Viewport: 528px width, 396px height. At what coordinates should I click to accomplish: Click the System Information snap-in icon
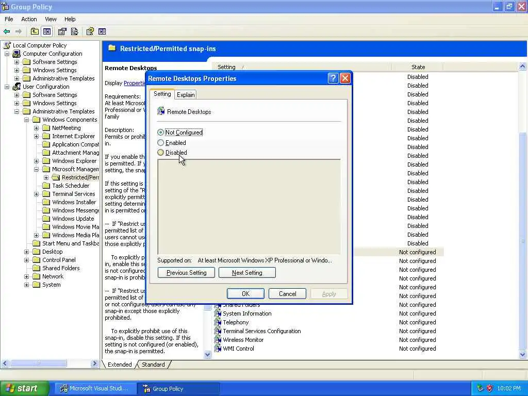[218, 313]
